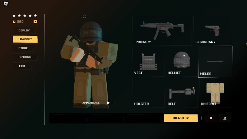
Task: Select the Primary submachine gun slot
Action: click(162, 30)
